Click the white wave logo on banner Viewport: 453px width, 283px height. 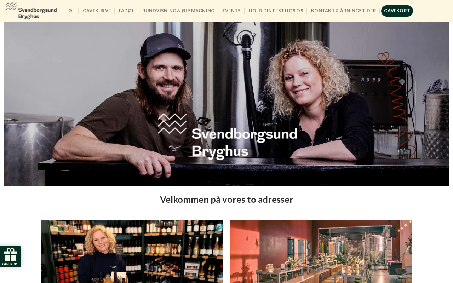172,123
